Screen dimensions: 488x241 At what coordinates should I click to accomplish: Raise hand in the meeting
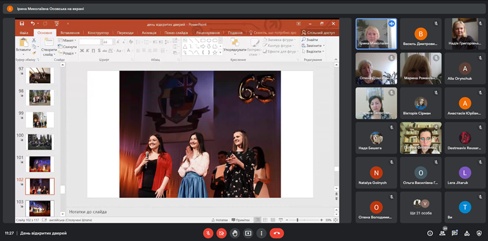(x=235, y=233)
